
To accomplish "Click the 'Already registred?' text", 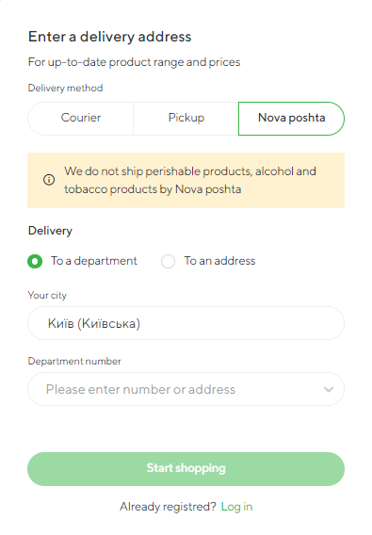I will pyautogui.click(x=168, y=507).
